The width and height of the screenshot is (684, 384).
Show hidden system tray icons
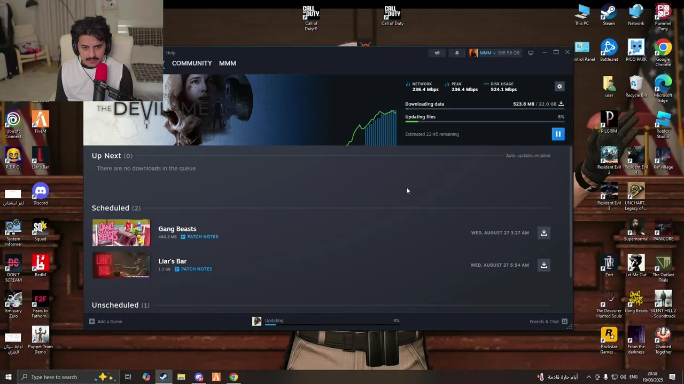tap(589, 377)
